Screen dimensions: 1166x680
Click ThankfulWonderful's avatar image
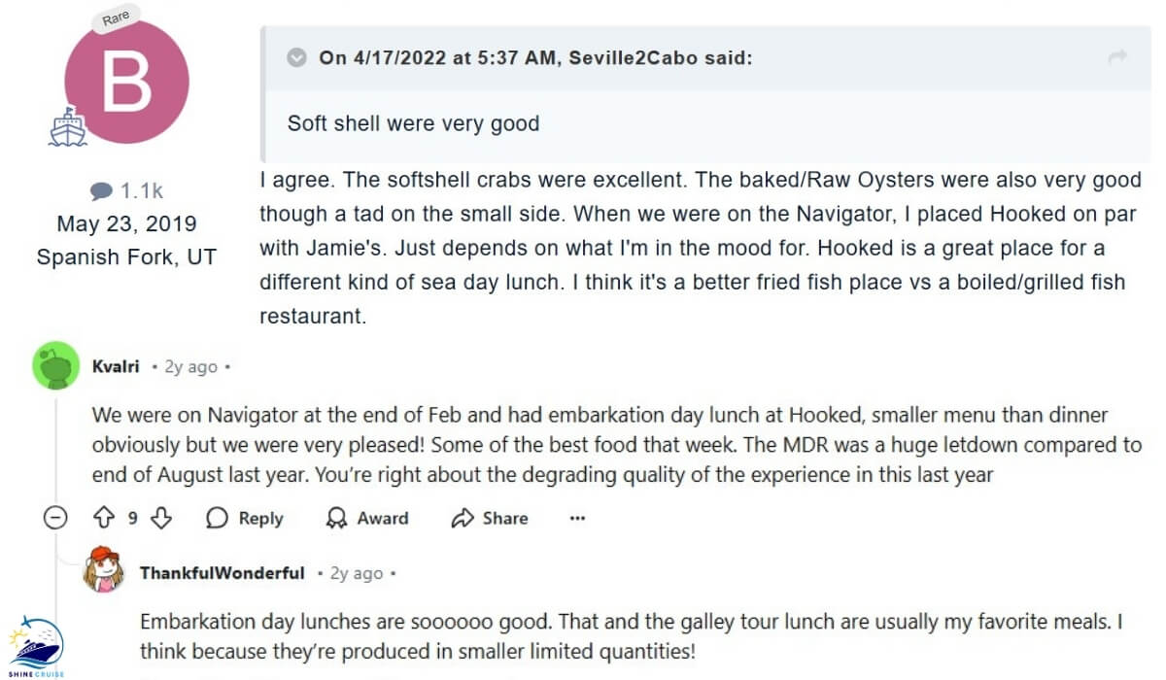[x=104, y=570]
